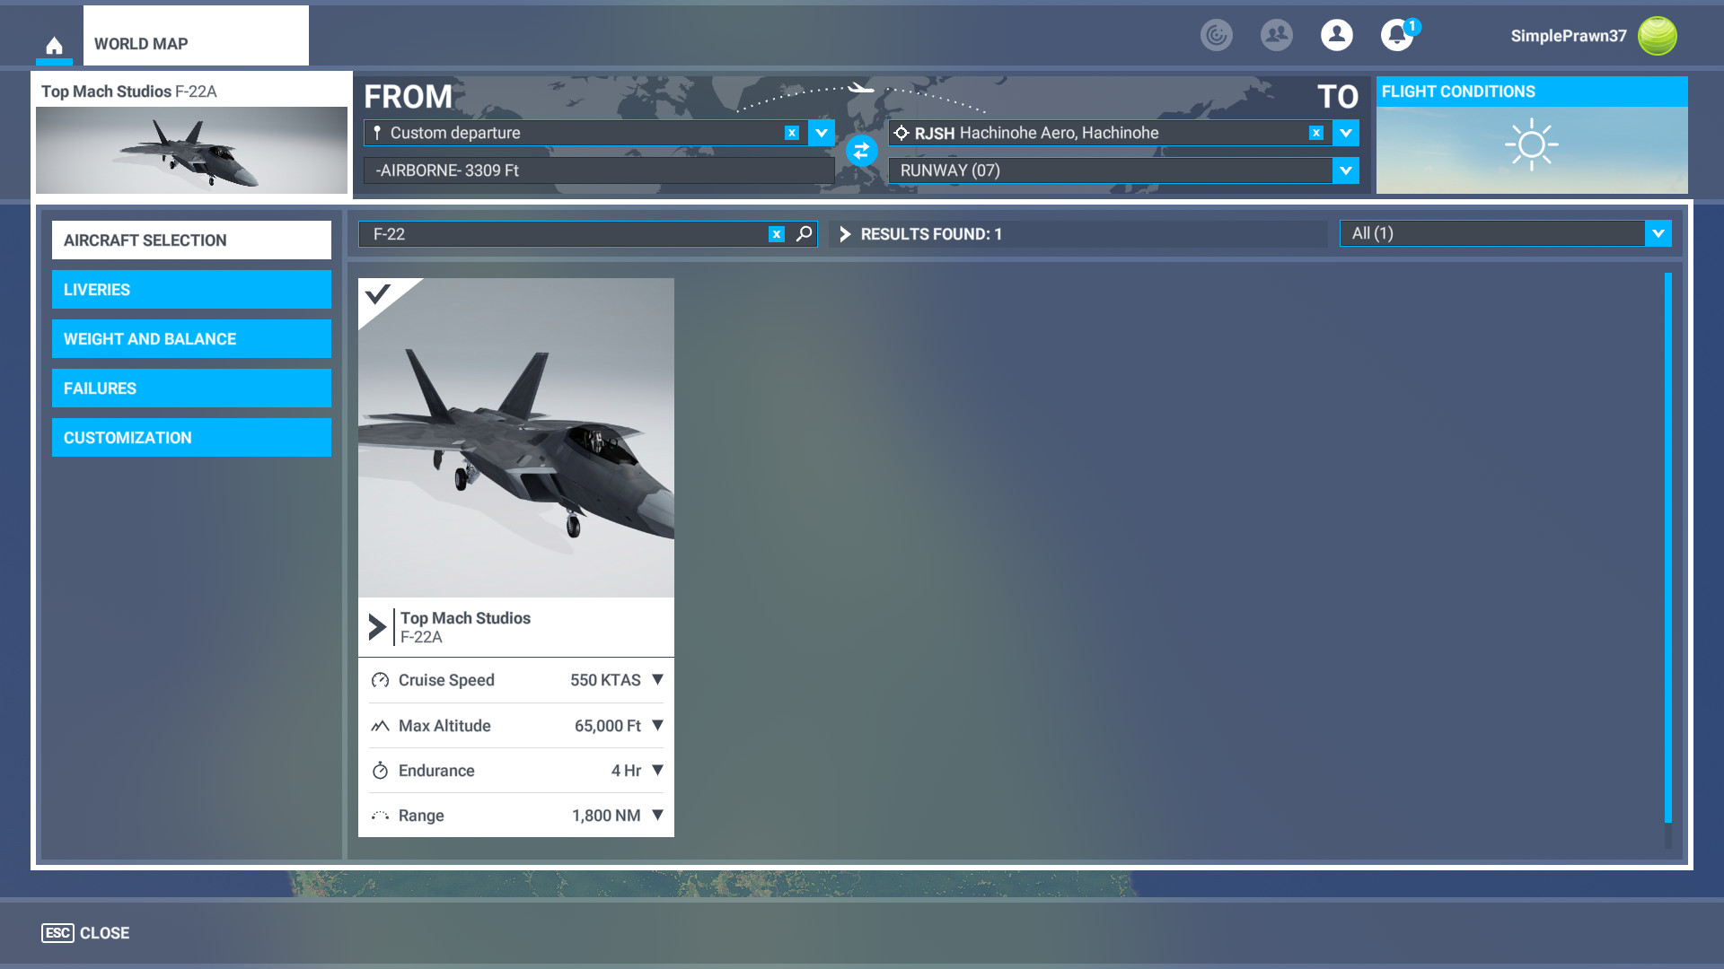Expand the Max Altitude details arrow
The image size is (1724, 969).
click(x=657, y=725)
